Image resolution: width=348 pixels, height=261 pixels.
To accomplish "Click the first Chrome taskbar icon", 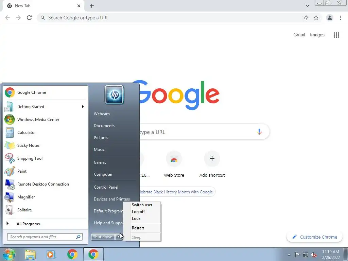I will [x=72, y=254].
